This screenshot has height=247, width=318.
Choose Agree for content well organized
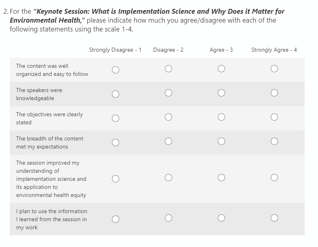tap(221, 69)
